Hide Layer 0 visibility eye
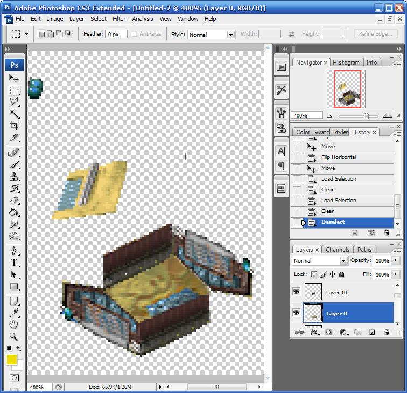The width and height of the screenshot is (407, 393). tap(296, 313)
